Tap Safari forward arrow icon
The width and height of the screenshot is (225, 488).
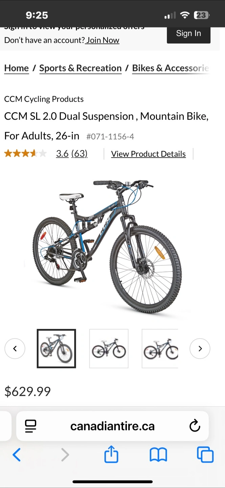click(65, 454)
